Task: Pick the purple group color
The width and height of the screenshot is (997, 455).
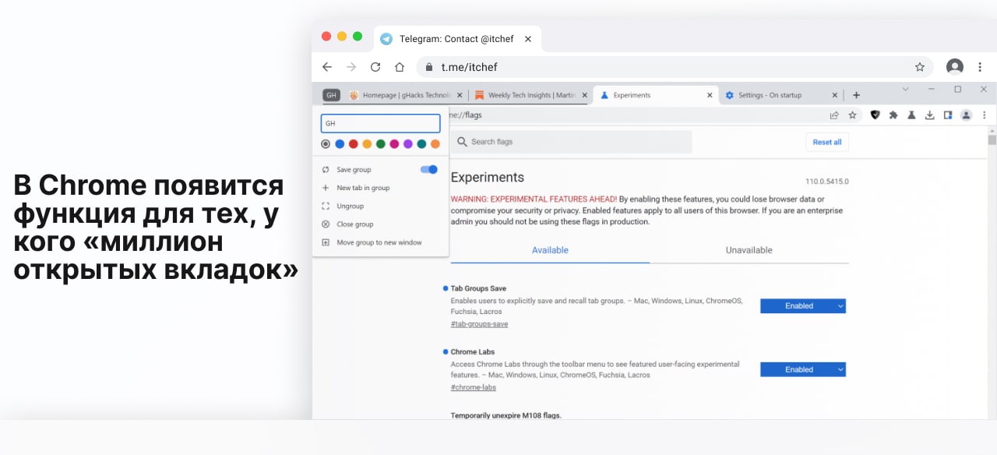Action: pos(407,143)
